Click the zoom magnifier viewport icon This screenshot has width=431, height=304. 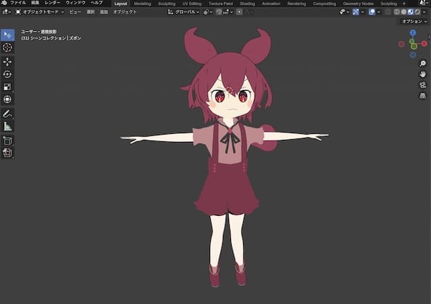[422, 63]
